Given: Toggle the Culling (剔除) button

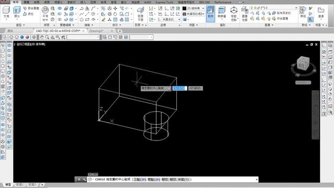Looking at the screenshot, I should point(210,14).
